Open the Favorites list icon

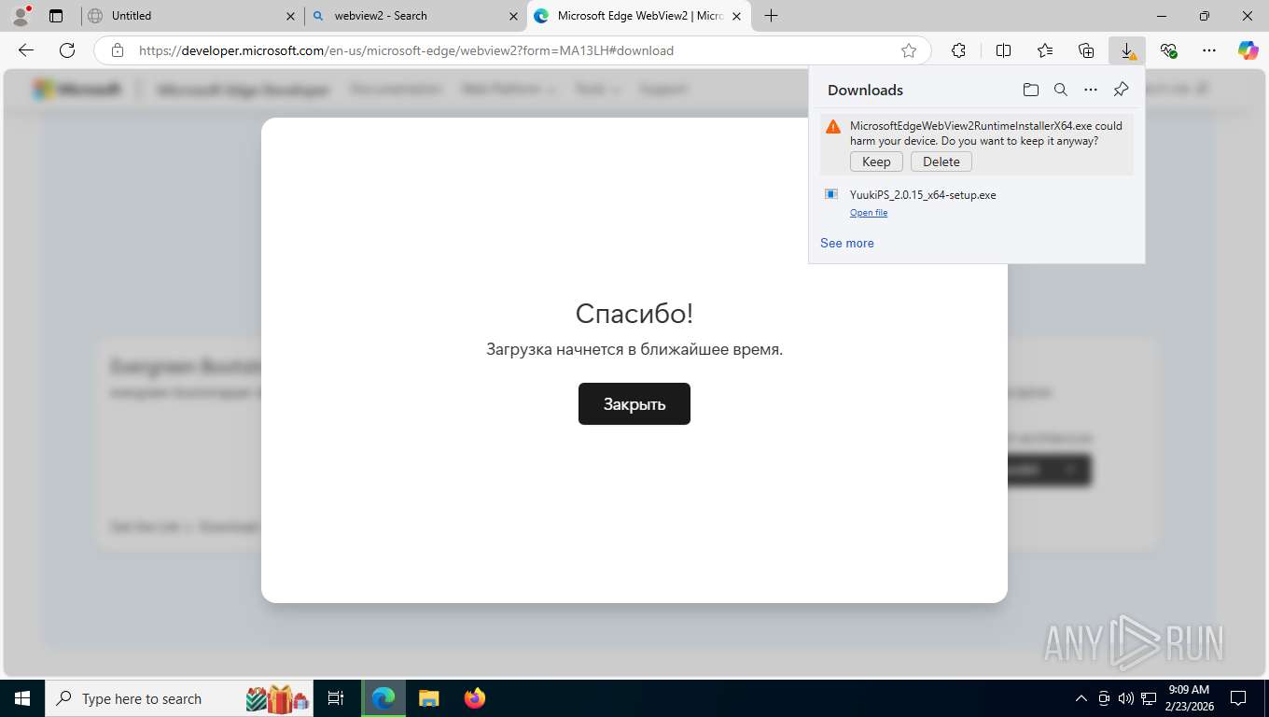[x=1045, y=50]
